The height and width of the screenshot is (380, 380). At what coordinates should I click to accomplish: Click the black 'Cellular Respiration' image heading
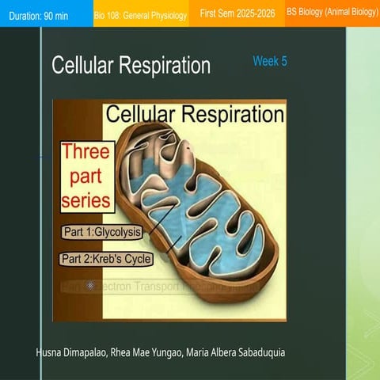pyautogui.click(x=195, y=114)
